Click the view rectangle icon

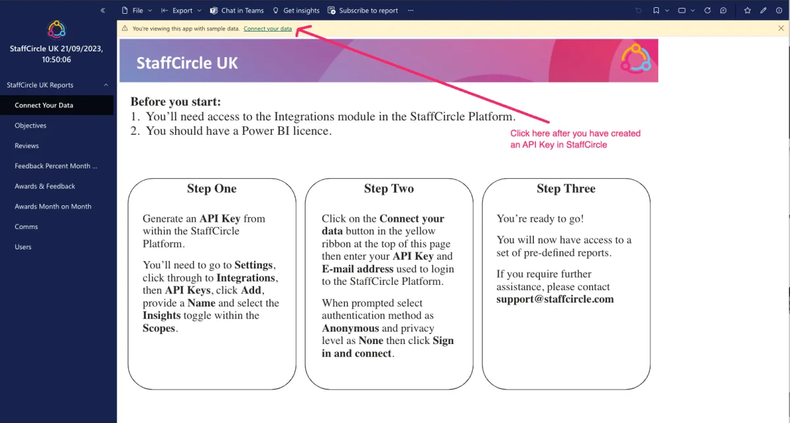682,11
